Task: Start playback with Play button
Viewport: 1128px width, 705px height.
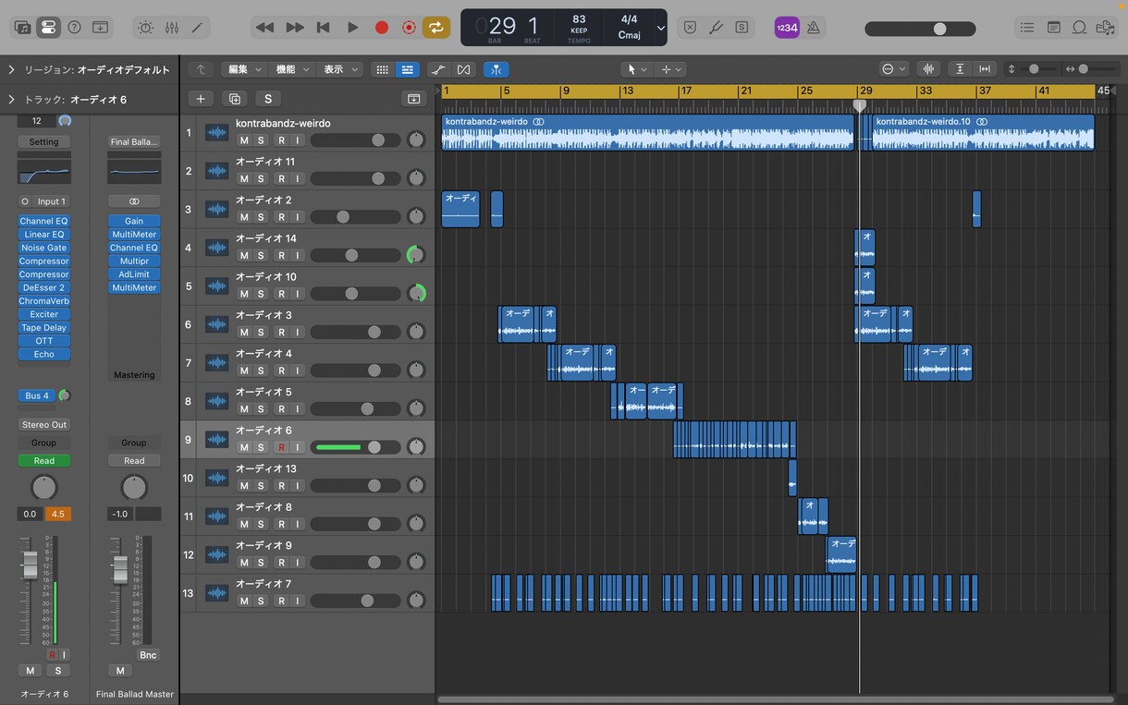Action: pos(352,28)
